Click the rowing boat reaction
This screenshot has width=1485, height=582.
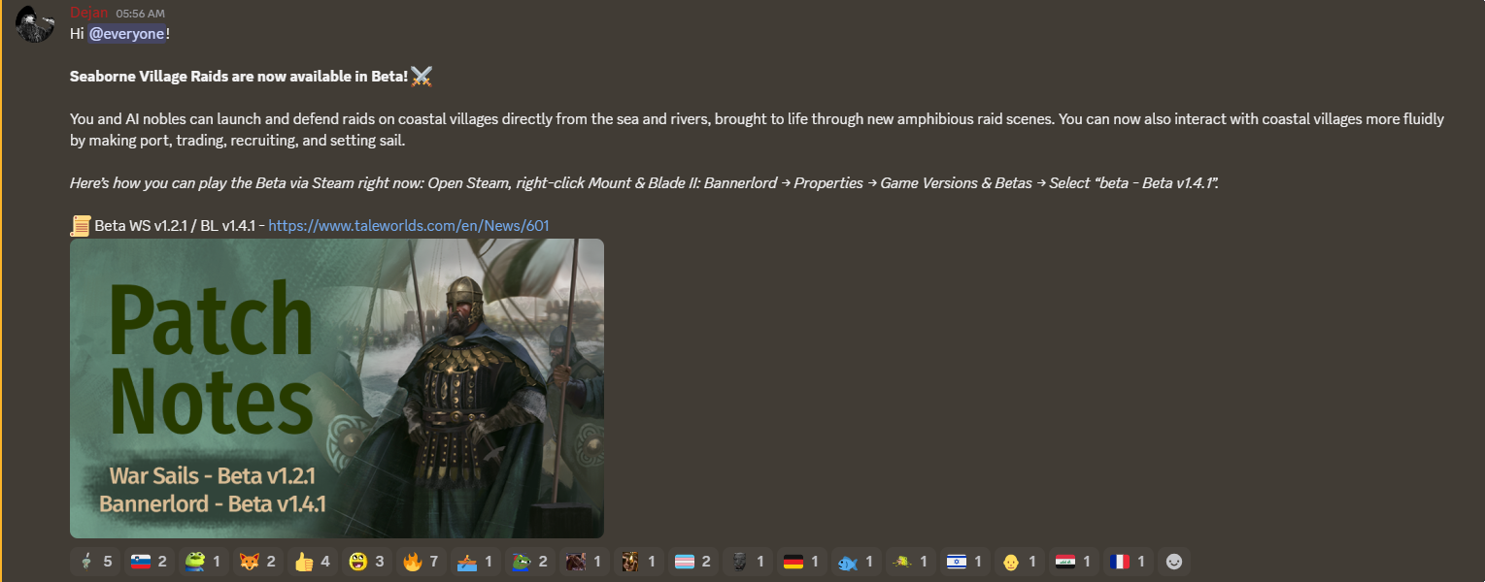coord(475,562)
